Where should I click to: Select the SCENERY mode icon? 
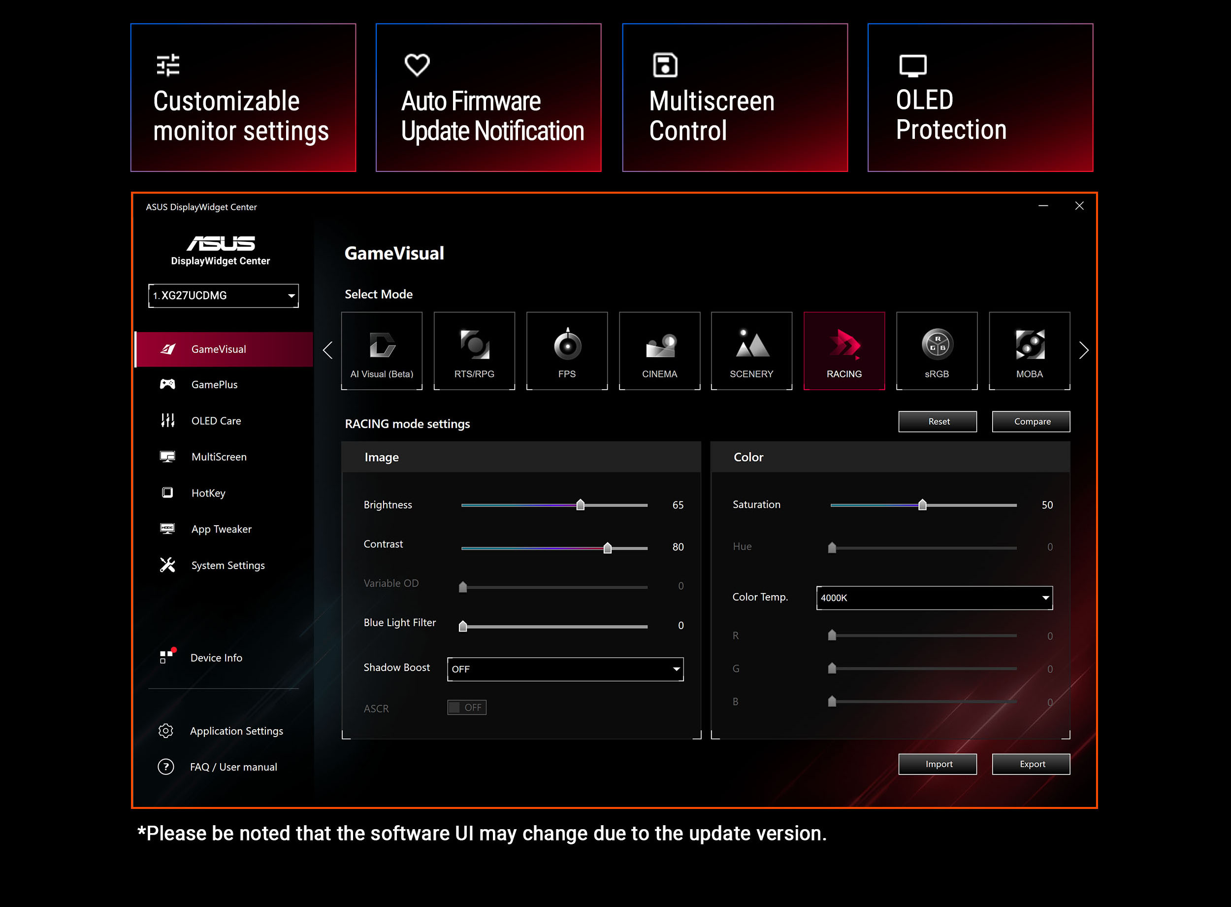[x=751, y=350]
